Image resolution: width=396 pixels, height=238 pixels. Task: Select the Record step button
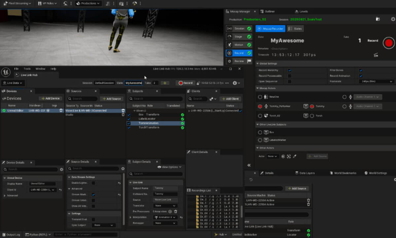point(239,53)
